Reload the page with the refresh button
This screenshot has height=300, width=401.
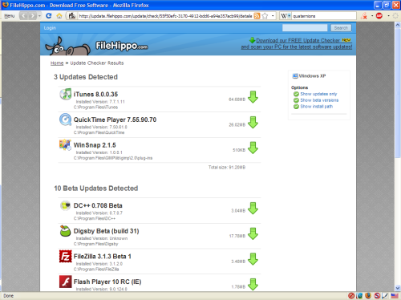coord(49,16)
